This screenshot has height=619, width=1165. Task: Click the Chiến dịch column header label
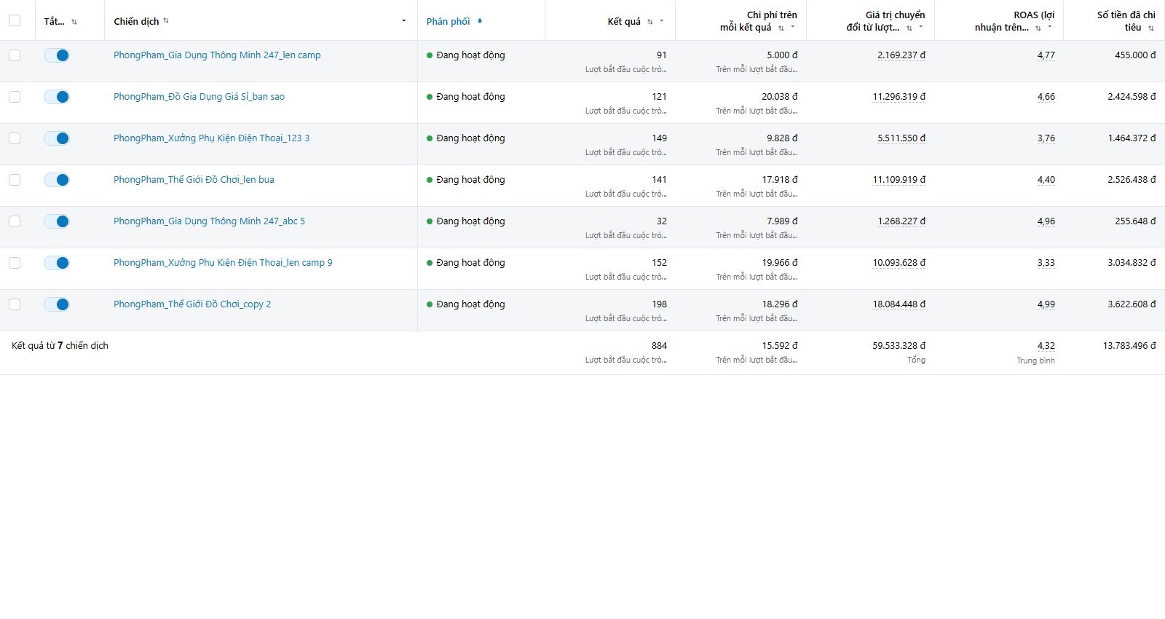coord(136,21)
